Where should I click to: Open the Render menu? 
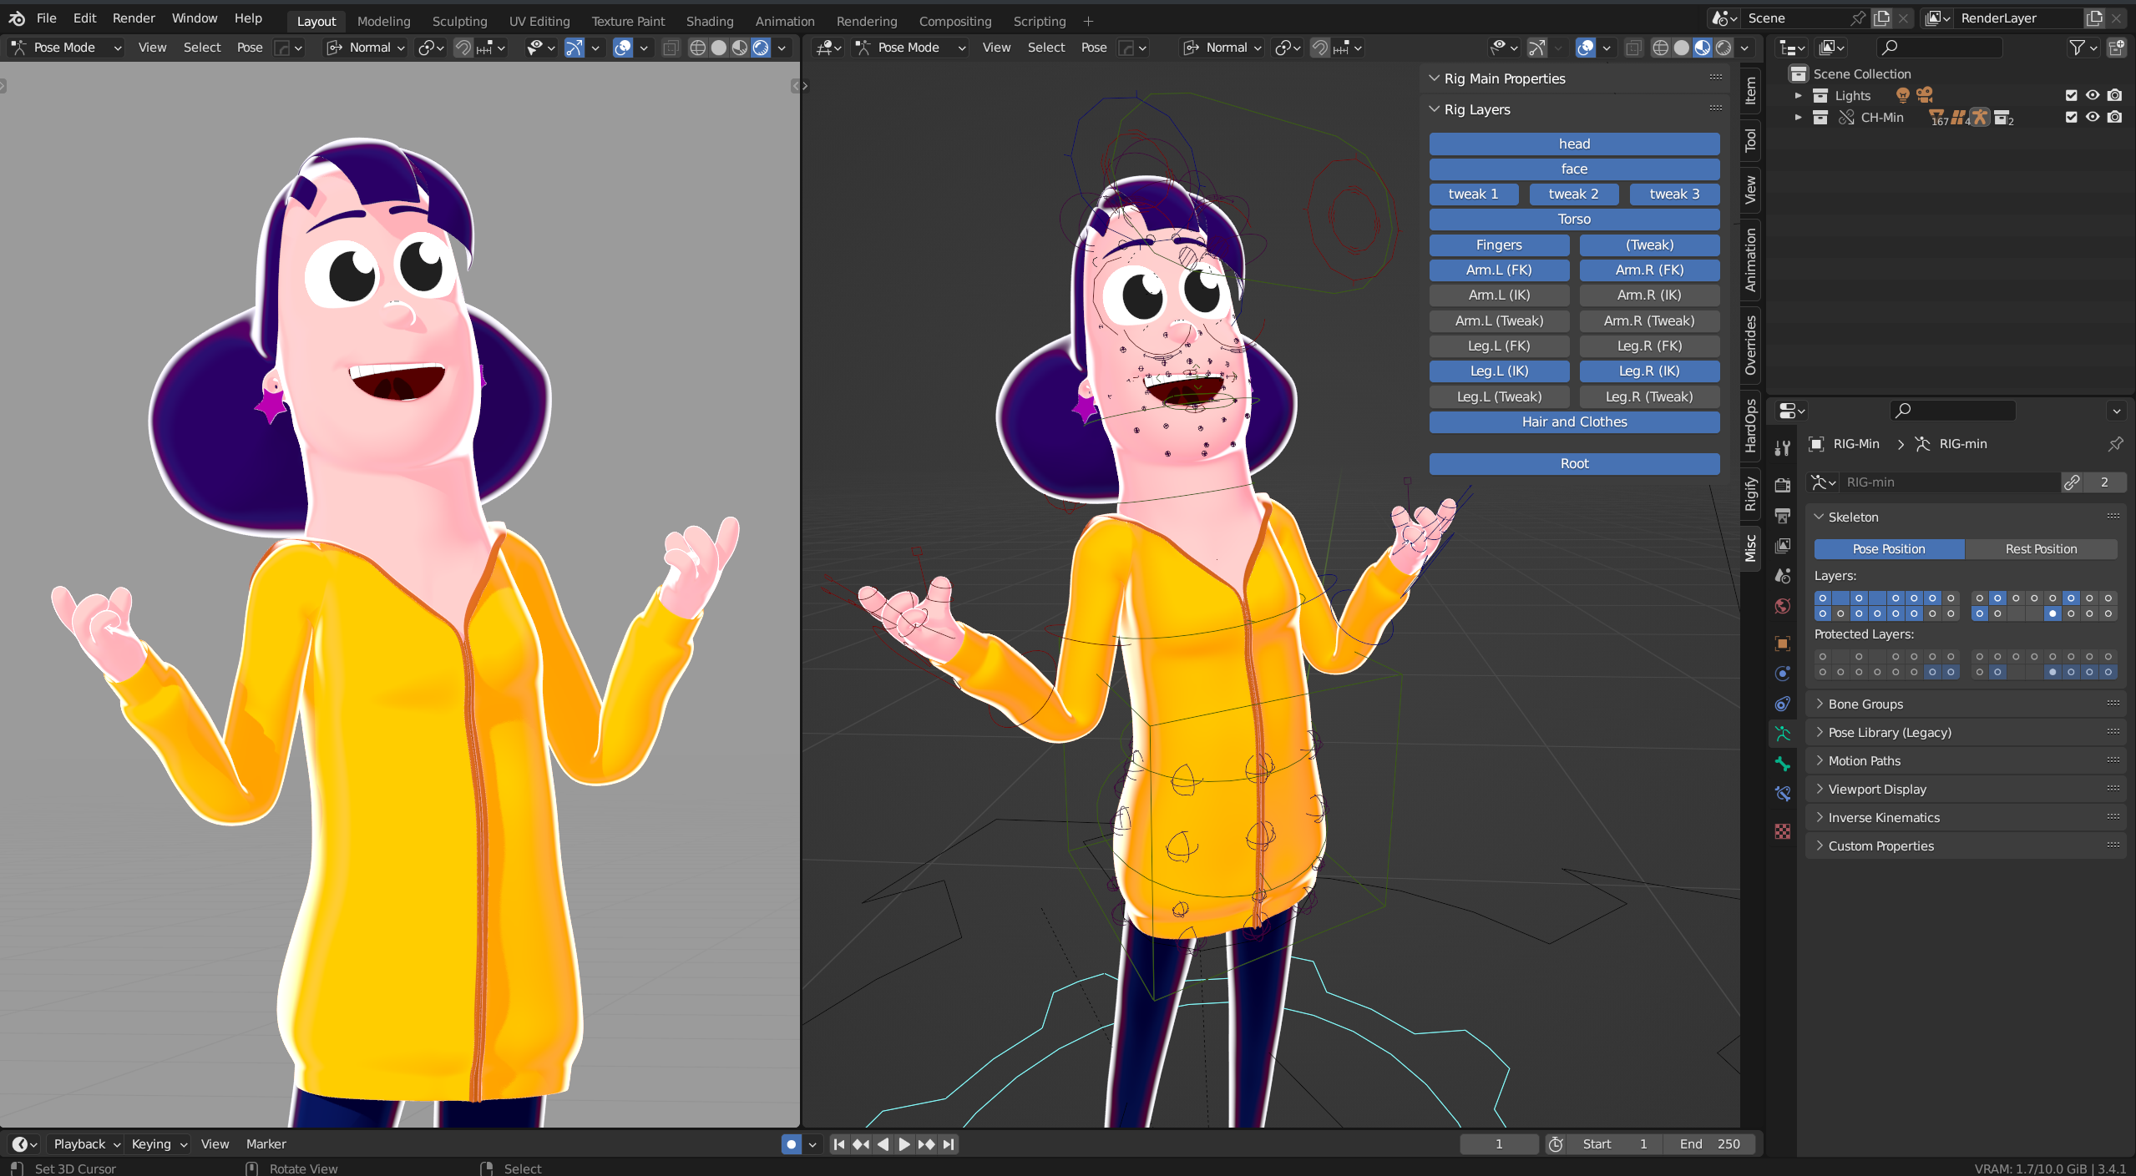click(134, 18)
